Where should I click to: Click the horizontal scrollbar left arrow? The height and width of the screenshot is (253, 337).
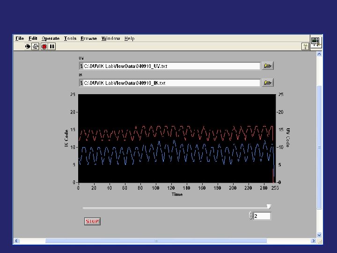[16, 241]
